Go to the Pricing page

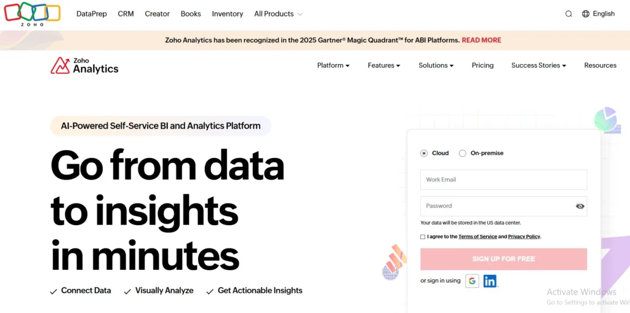(x=482, y=65)
